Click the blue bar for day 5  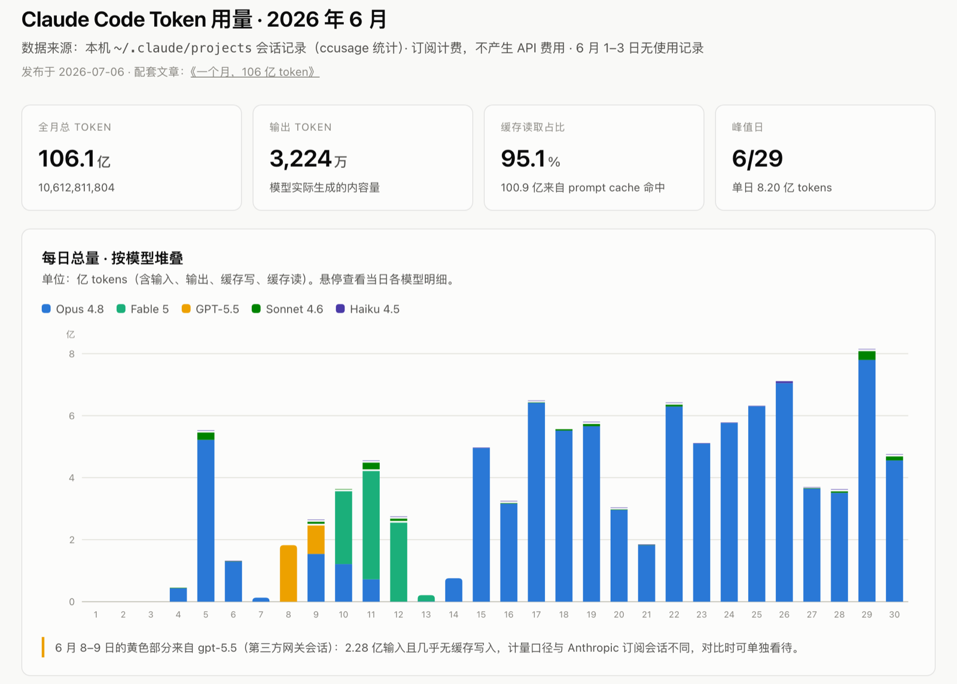tap(206, 520)
